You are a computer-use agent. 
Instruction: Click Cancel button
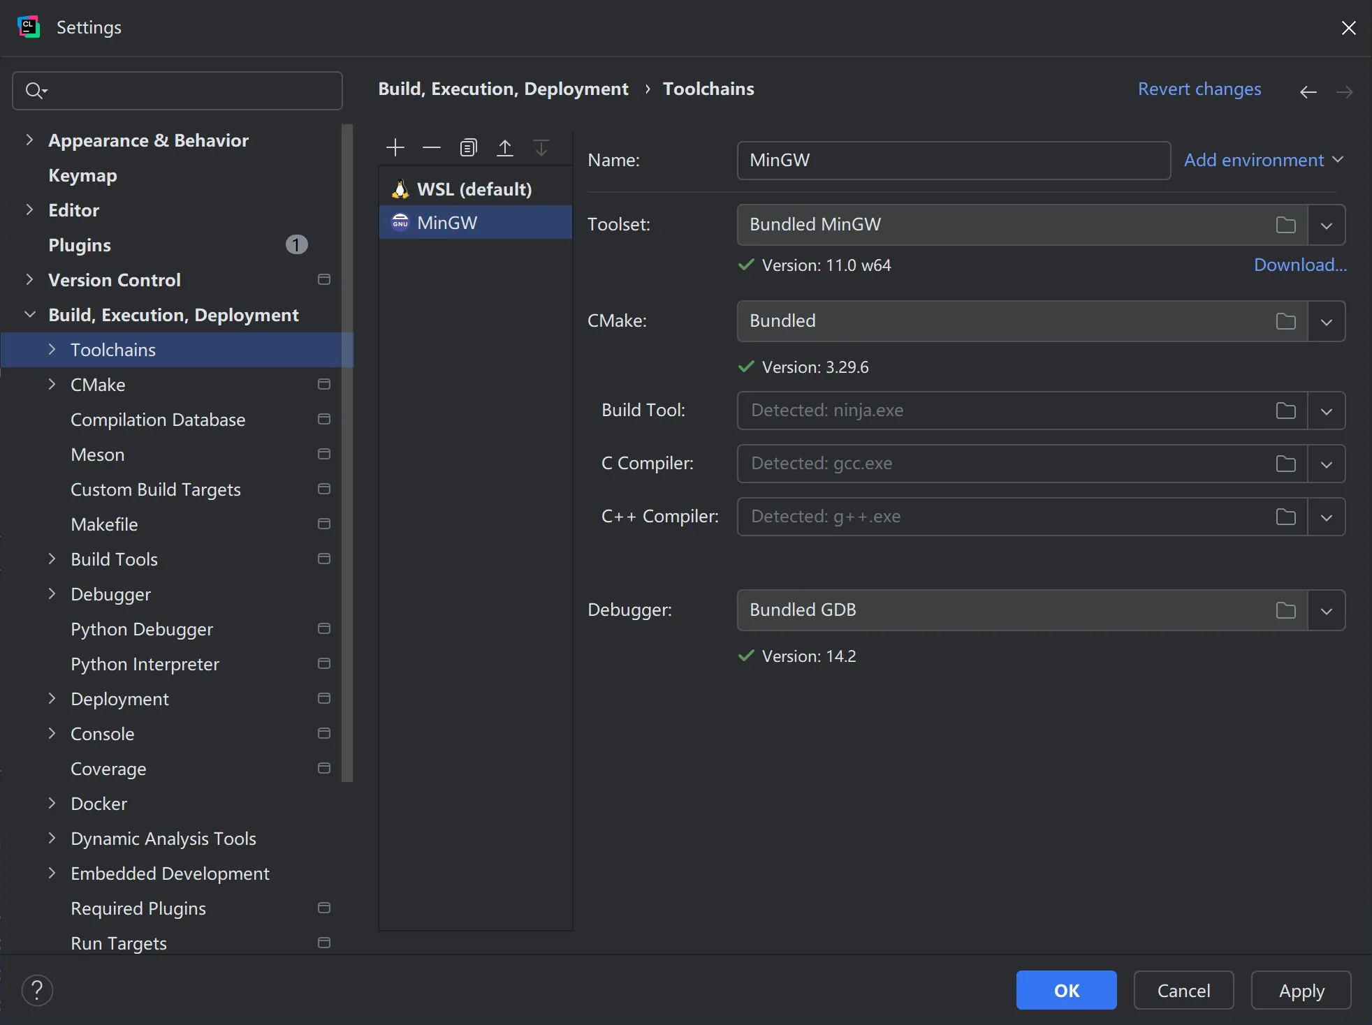tap(1183, 990)
